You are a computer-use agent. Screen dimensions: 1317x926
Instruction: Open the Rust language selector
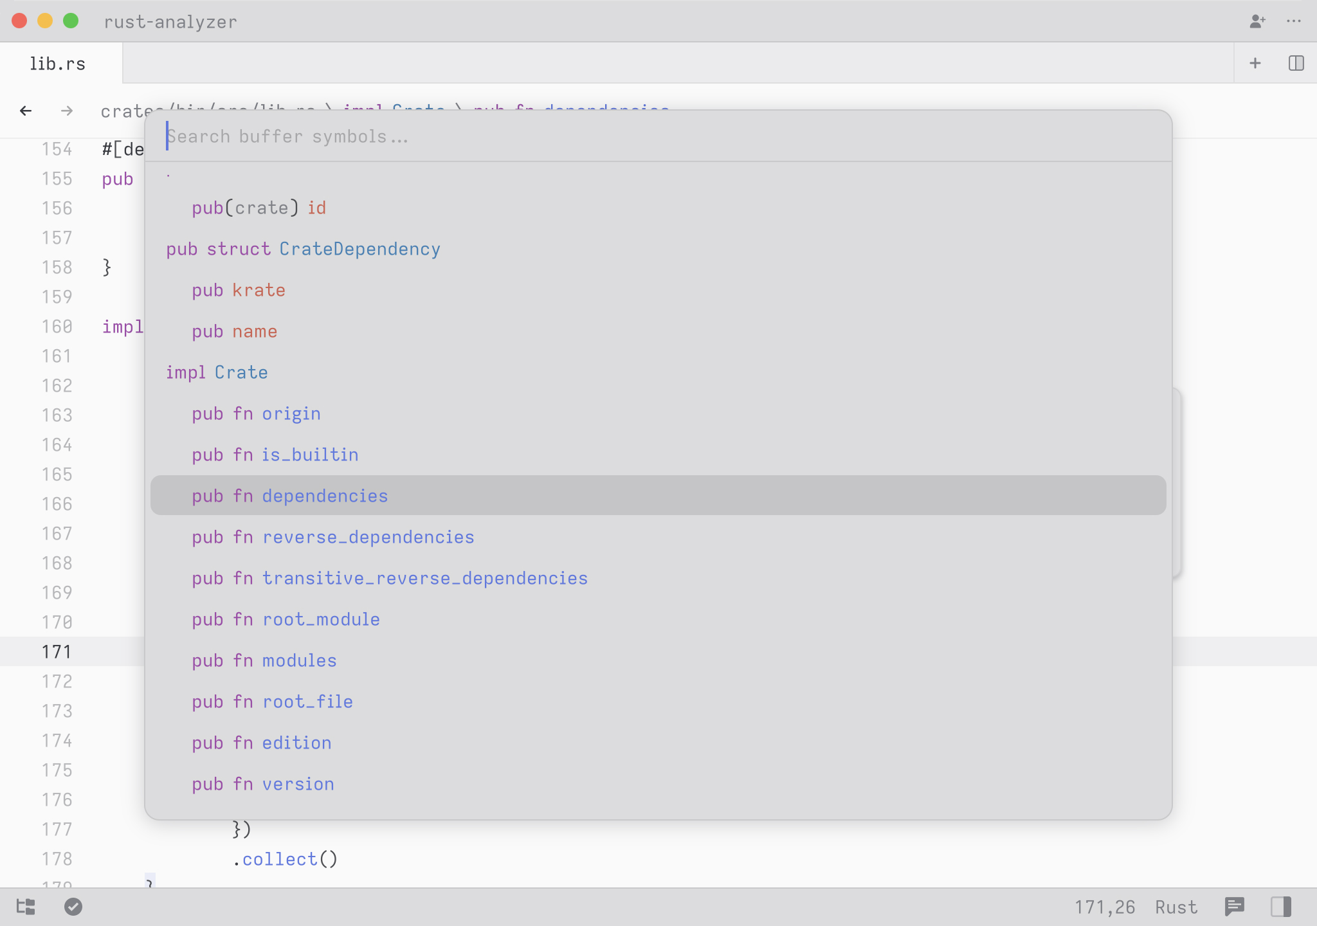1176,907
